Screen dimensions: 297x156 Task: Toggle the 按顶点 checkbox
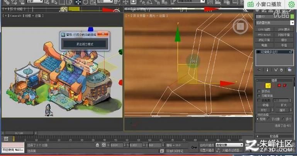pyautogui.click(x=259, y=91)
